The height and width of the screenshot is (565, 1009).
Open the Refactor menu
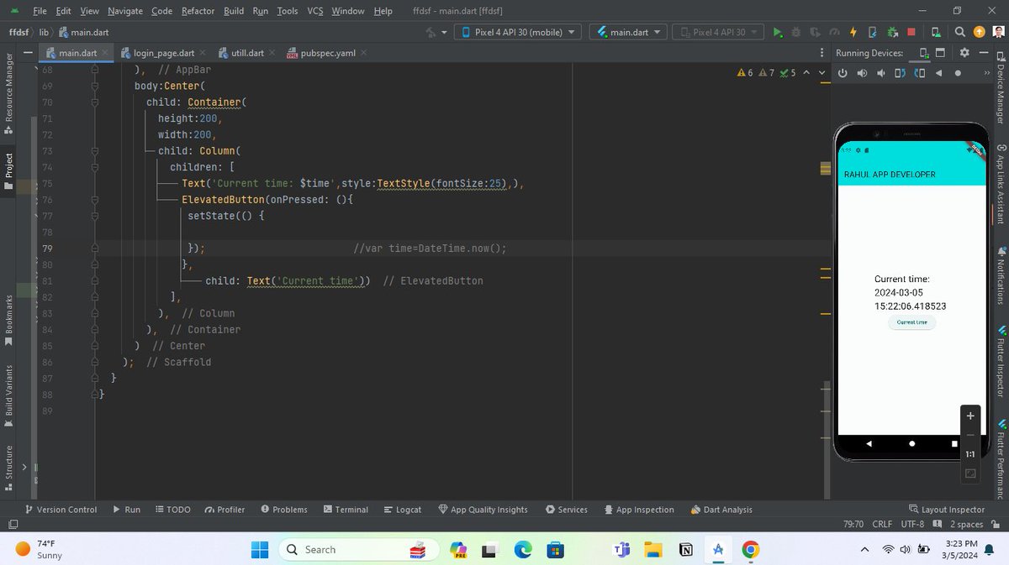[198, 11]
